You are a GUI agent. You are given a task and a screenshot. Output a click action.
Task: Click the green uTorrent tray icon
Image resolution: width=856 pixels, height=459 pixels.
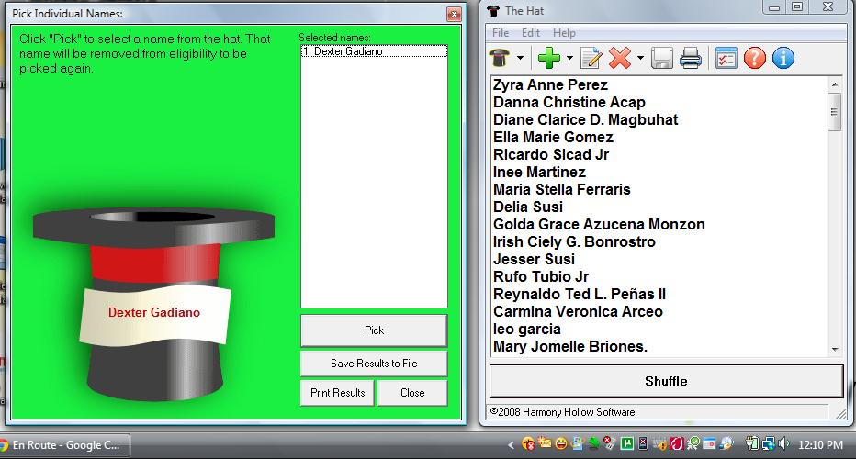click(626, 443)
